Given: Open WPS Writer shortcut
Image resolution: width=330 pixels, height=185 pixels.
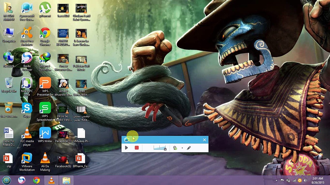Looking at the screenshot, I should 45,135.
